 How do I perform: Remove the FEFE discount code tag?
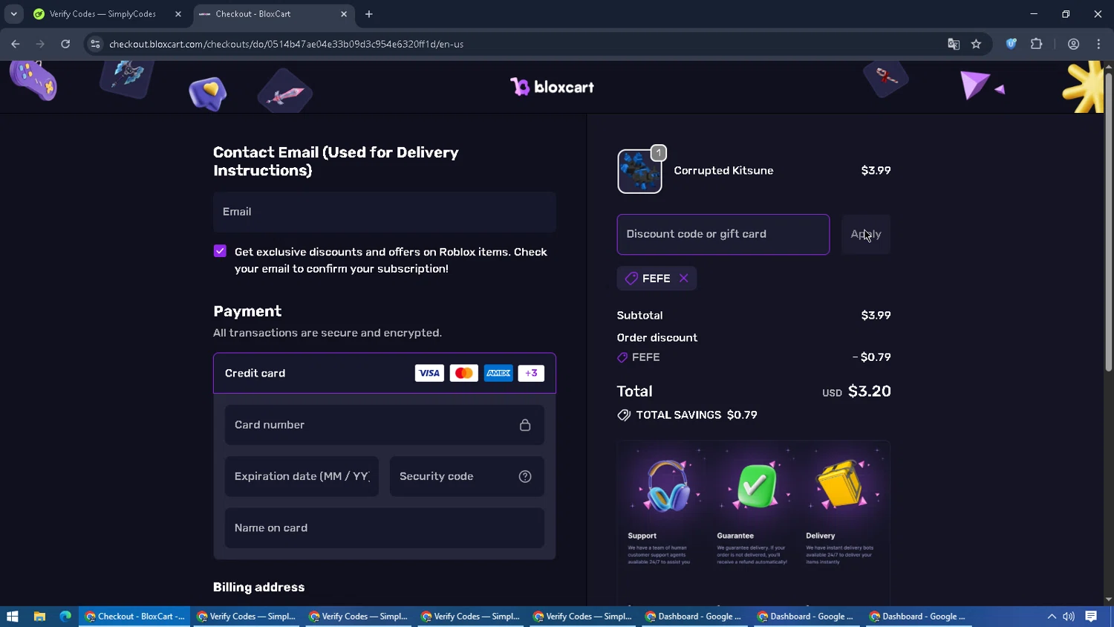click(683, 279)
